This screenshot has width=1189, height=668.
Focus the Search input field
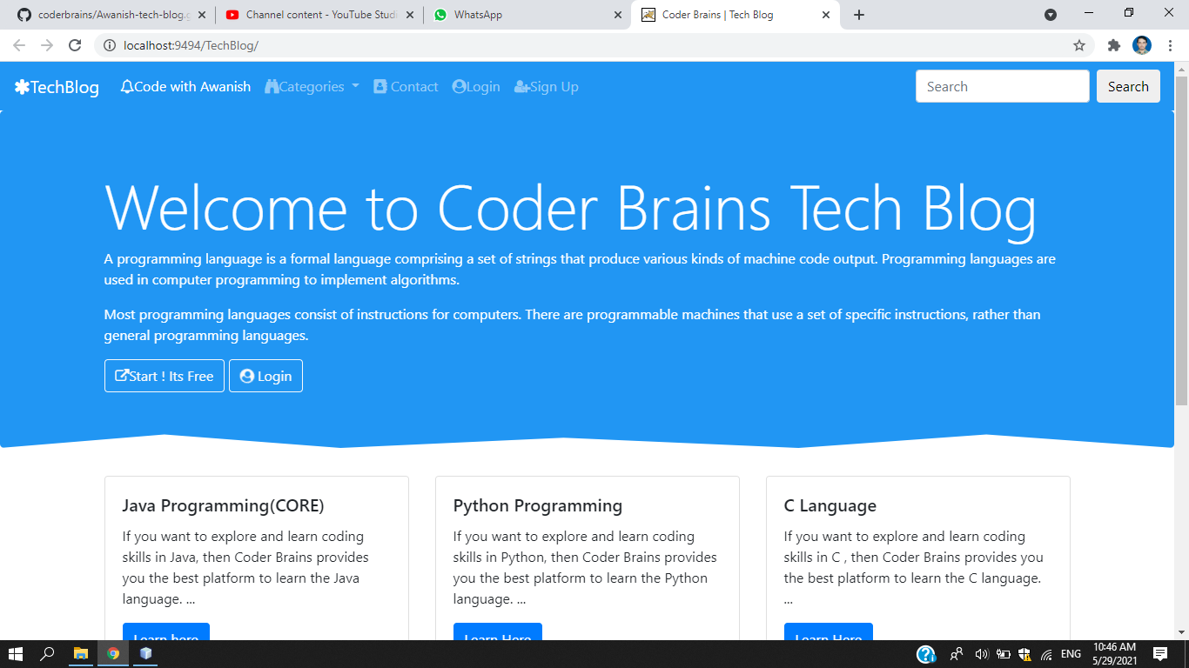coord(1002,86)
